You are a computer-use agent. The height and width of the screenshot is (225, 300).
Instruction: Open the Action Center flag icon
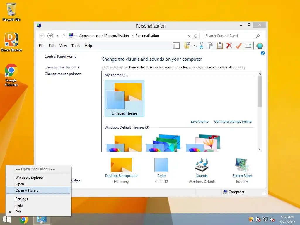pyautogui.click(x=258, y=219)
